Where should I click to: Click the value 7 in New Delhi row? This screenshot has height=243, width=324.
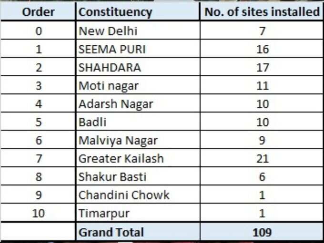pos(262,31)
